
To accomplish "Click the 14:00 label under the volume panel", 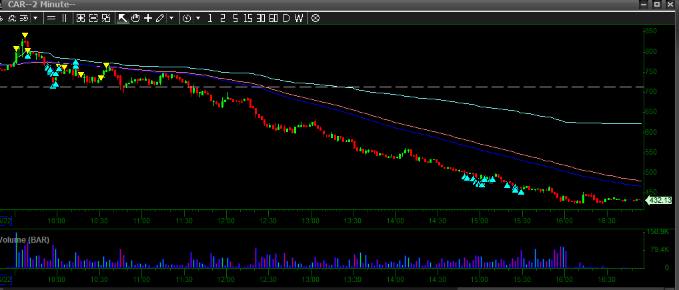I will (396, 279).
